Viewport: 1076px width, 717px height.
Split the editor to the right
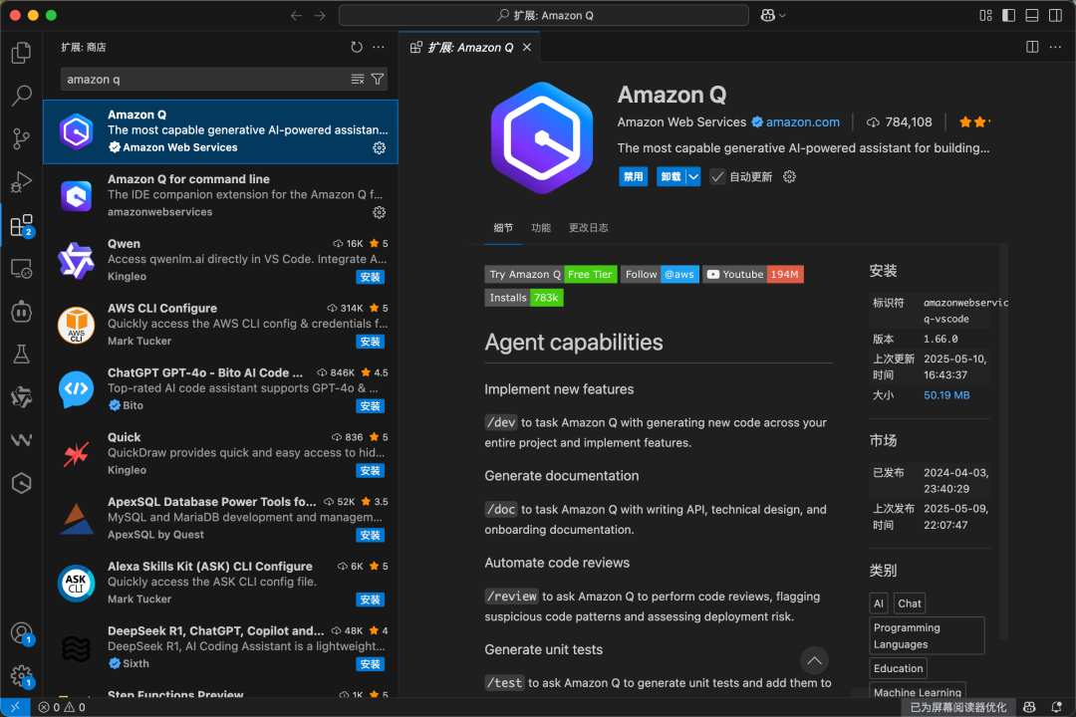[x=1032, y=47]
